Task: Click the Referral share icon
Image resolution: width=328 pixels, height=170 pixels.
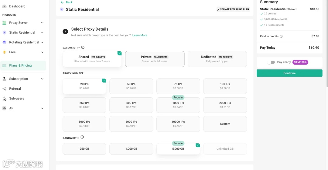Action: click(x=4, y=89)
